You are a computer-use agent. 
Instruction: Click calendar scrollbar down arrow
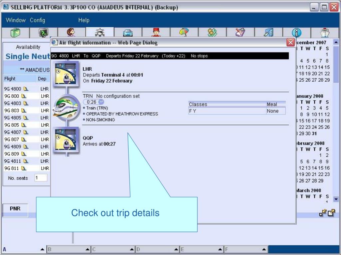click(x=336, y=199)
